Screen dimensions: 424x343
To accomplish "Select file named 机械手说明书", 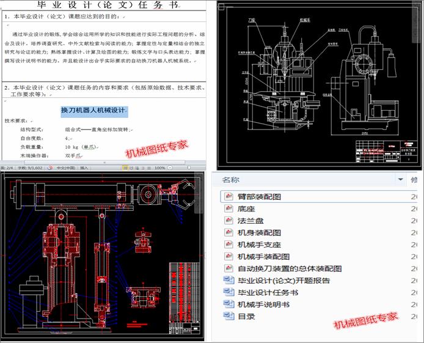I will coord(263,304).
